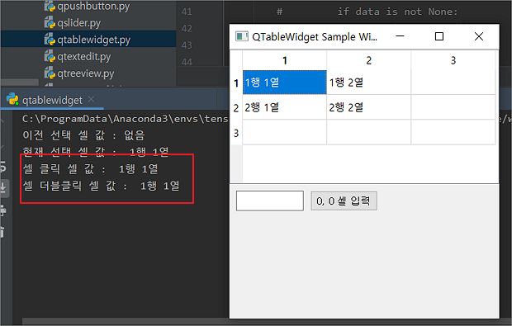This screenshot has height=326, width=512.
Task: Click the cell containing 2행 2열
Action: click(x=368, y=107)
